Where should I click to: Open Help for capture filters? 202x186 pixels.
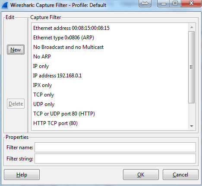click(x=22, y=175)
